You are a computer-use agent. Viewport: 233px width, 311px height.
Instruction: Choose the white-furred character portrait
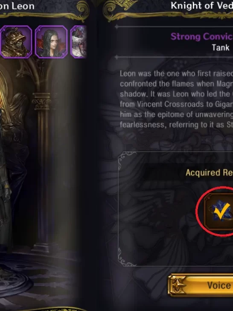[x=79, y=42]
